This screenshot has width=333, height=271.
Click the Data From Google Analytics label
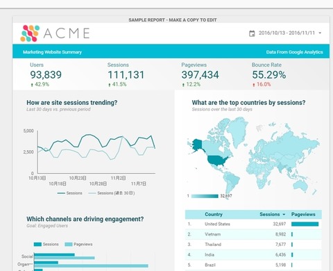click(294, 52)
